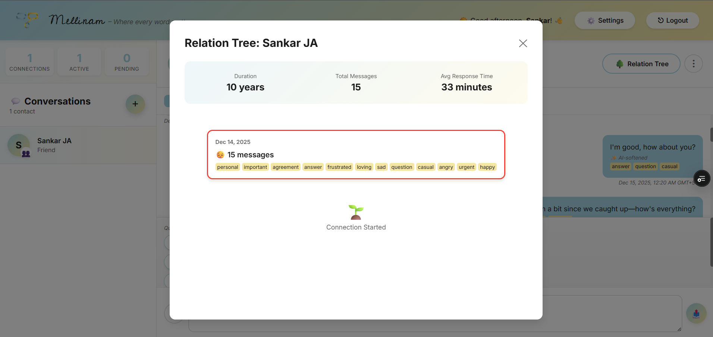
Task: Click the 'agreement' tag
Action: click(286, 167)
